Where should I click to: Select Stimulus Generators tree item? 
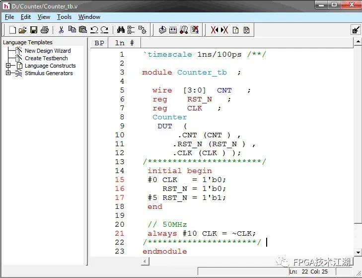pos(49,73)
